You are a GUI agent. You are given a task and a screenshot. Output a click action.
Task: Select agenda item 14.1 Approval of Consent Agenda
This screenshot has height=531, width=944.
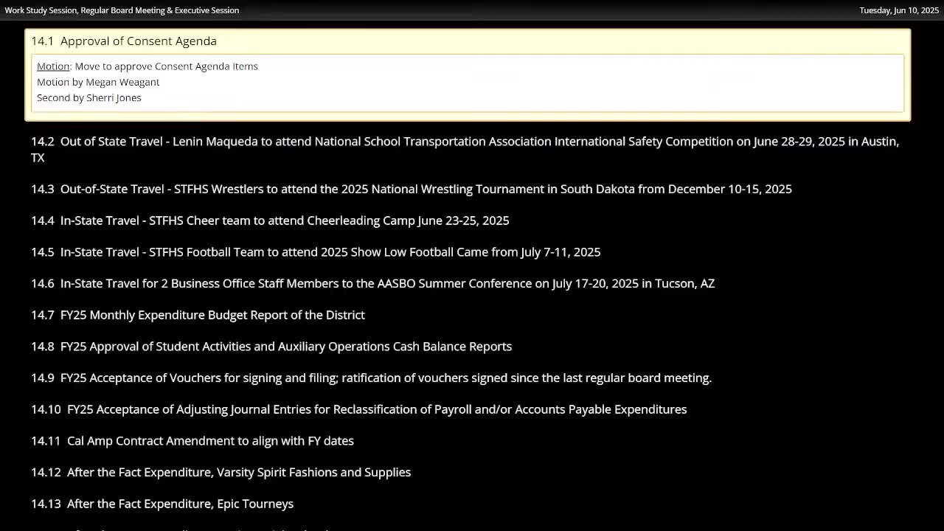pos(124,41)
